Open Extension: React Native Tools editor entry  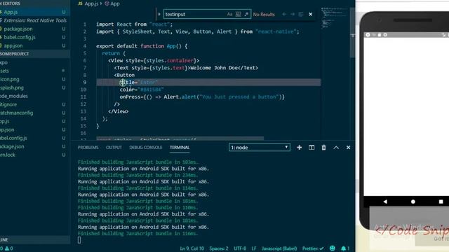tap(34, 20)
